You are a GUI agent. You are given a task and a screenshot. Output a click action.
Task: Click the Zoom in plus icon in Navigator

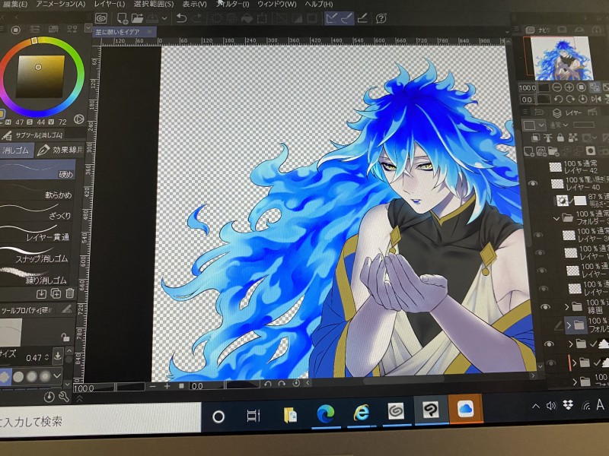[x=569, y=87]
